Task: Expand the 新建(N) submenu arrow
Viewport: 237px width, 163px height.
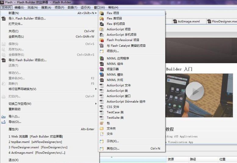Action: [x=96, y=13]
